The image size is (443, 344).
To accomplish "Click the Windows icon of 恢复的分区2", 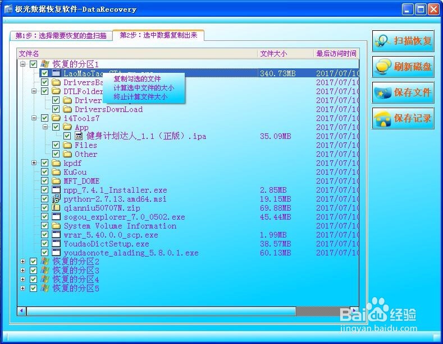I will point(45,262).
